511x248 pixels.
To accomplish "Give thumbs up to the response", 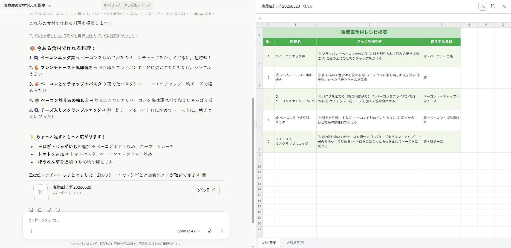I will 40,210.
